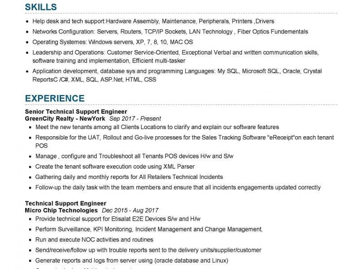
Task: Select the Senior Technical Support Engineer title
Action: tap(76, 112)
